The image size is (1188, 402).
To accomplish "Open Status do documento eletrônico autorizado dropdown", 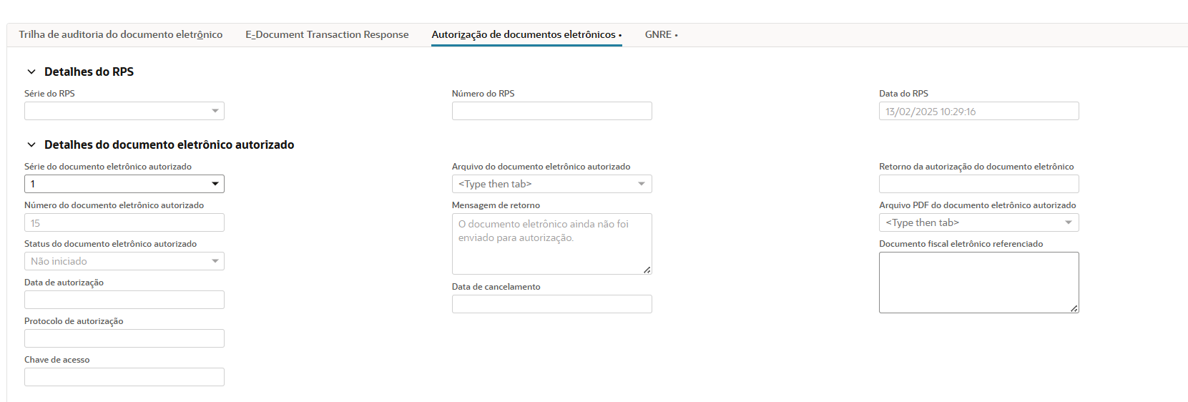I will 215,261.
